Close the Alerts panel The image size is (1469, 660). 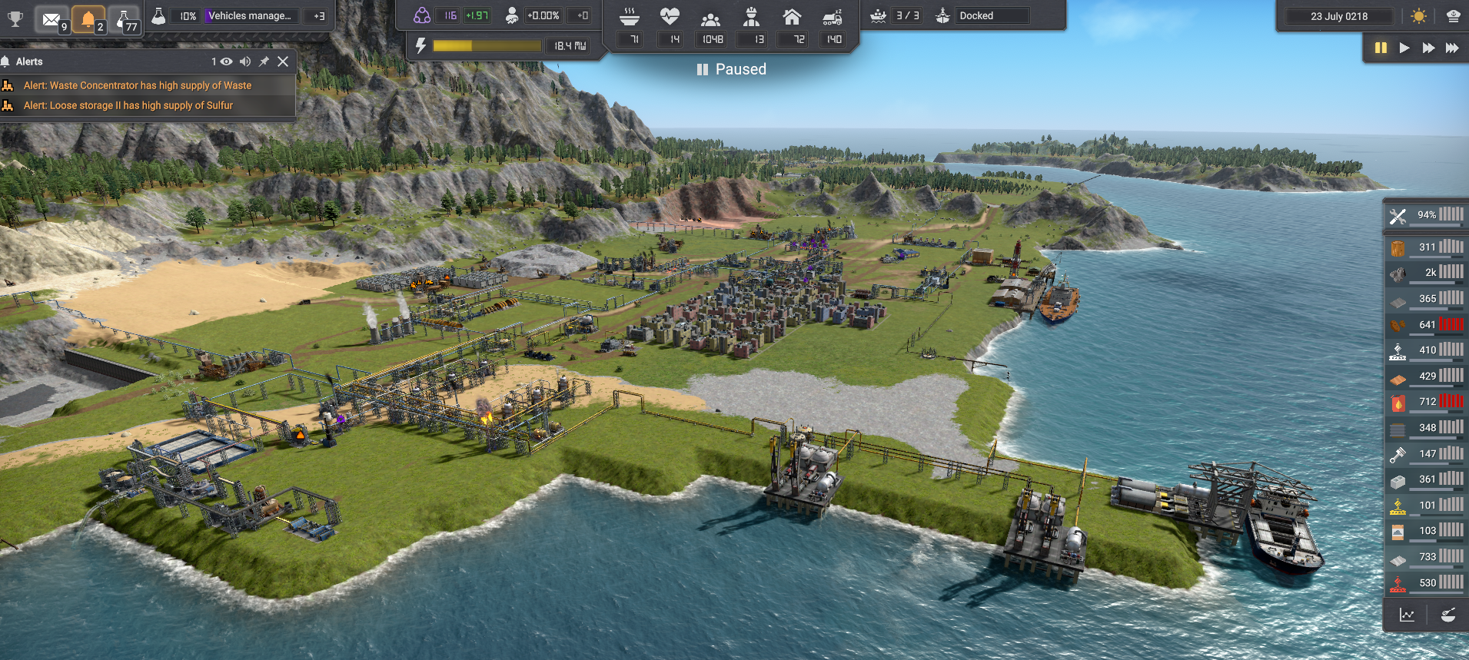click(x=283, y=61)
